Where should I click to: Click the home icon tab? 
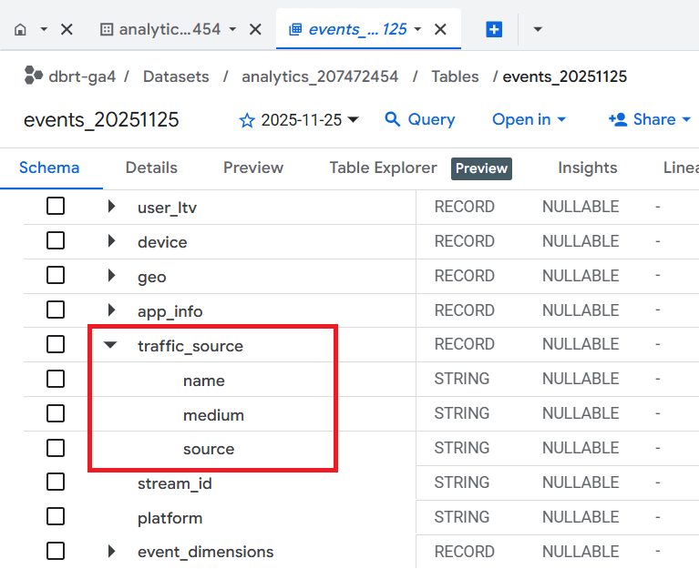[x=21, y=29]
